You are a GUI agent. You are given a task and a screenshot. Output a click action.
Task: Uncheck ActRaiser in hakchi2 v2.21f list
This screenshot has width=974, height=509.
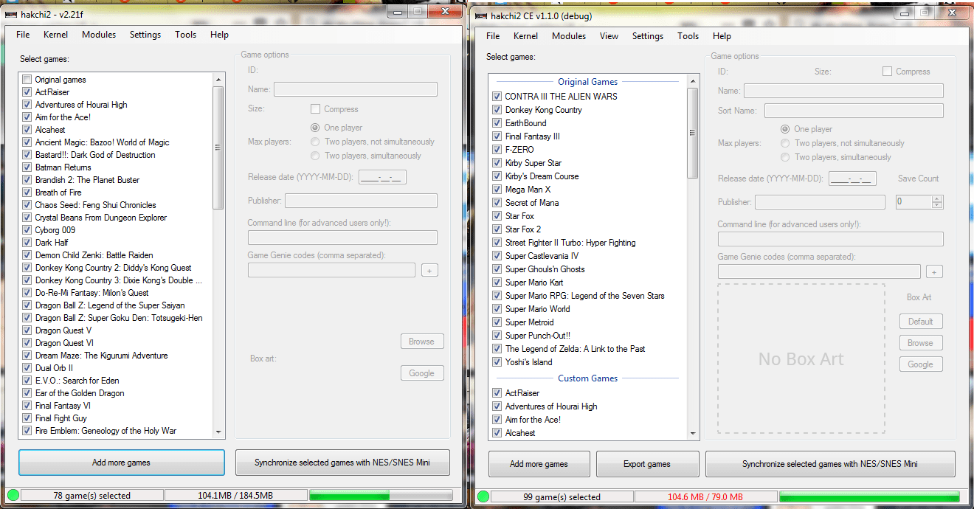27,92
